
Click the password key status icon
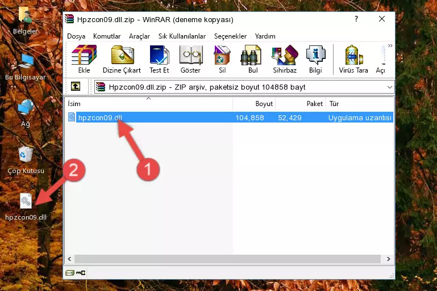click(x=81, y=273)
